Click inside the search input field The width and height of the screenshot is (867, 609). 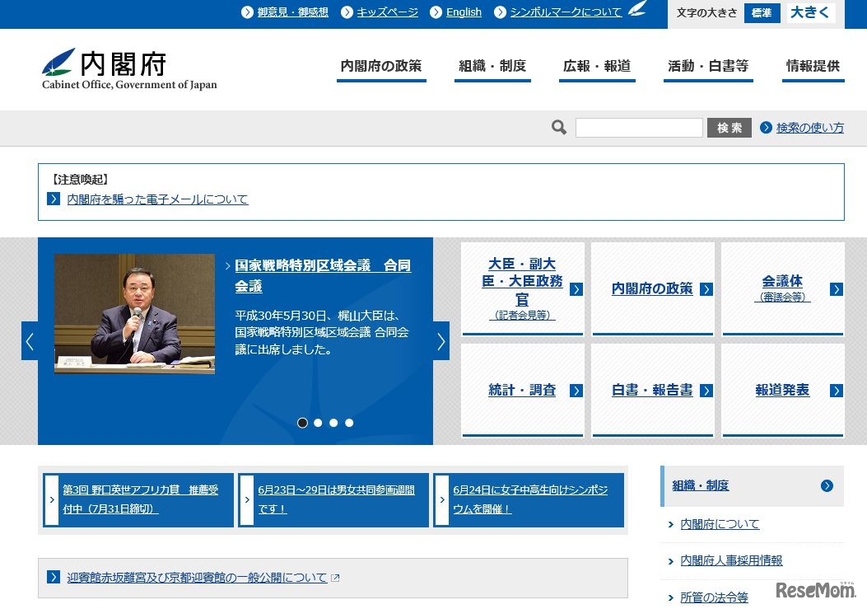click(x=640, y=127)
